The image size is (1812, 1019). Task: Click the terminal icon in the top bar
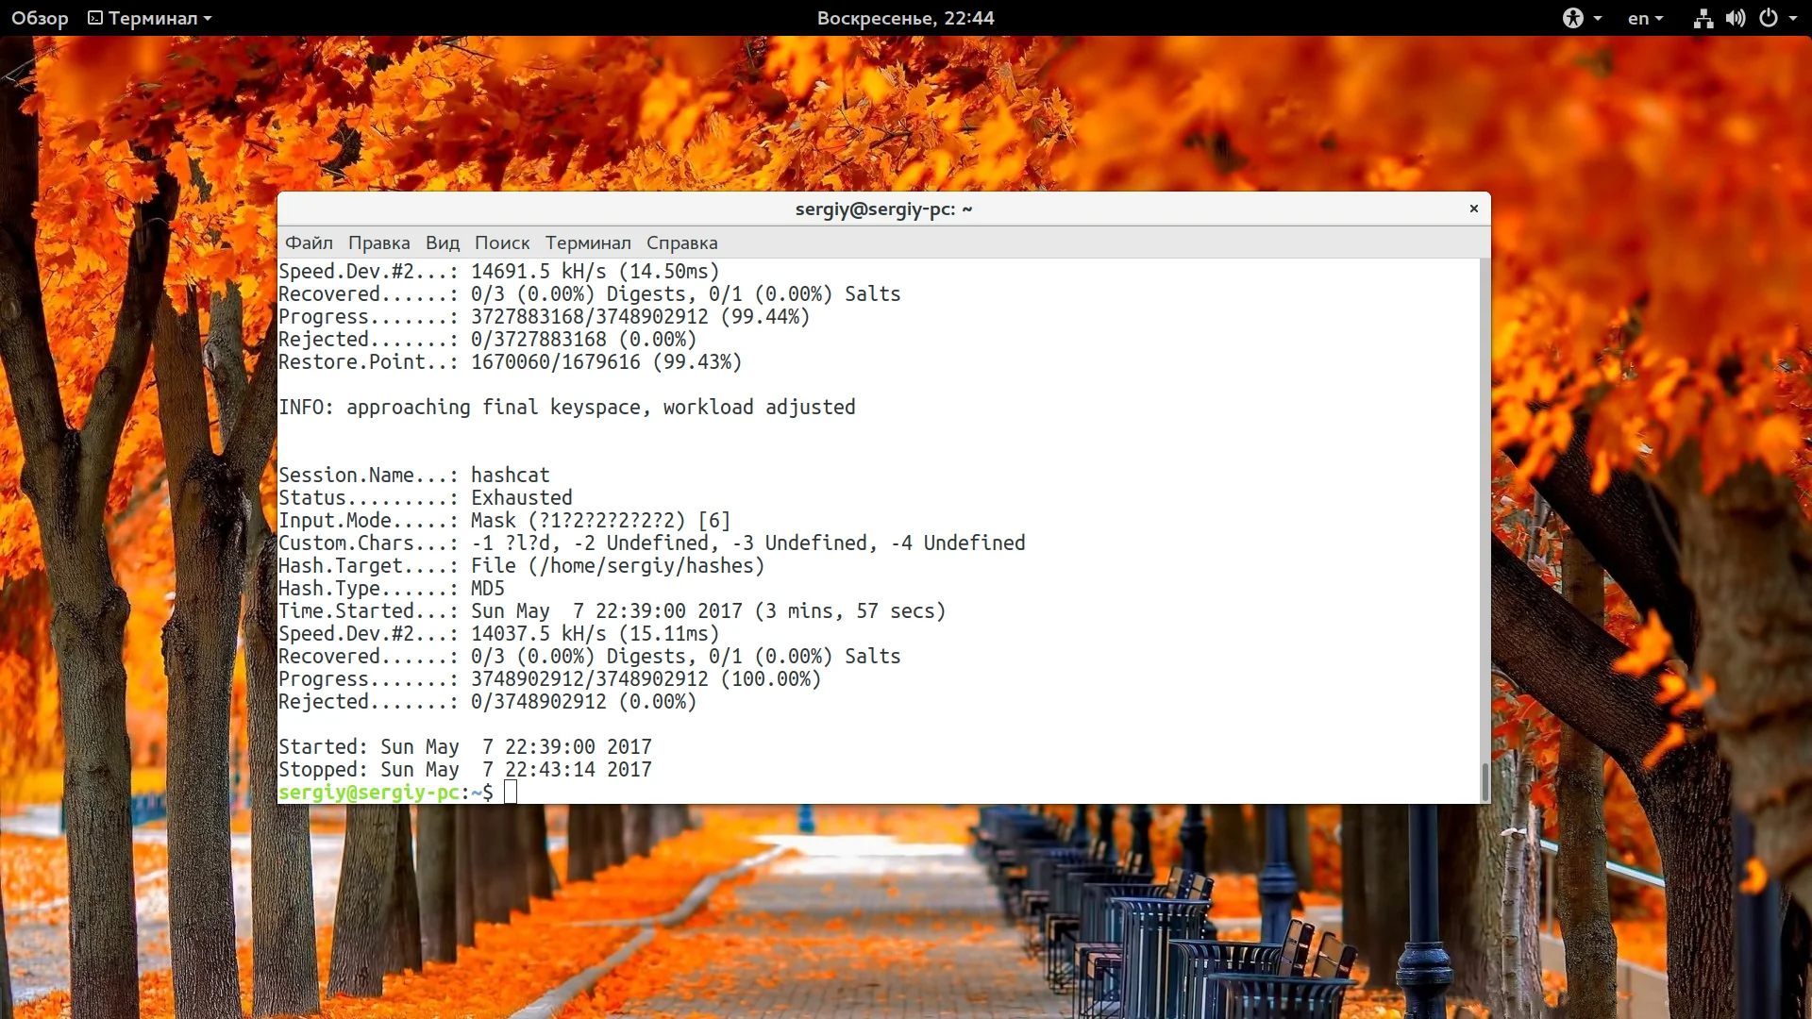(x=95, y=18)
